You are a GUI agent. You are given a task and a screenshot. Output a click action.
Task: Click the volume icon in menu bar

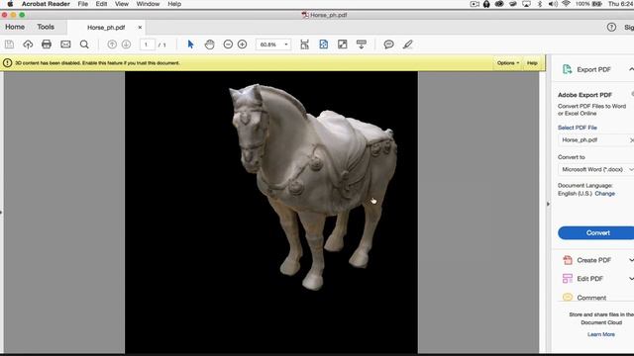(553, 4)
